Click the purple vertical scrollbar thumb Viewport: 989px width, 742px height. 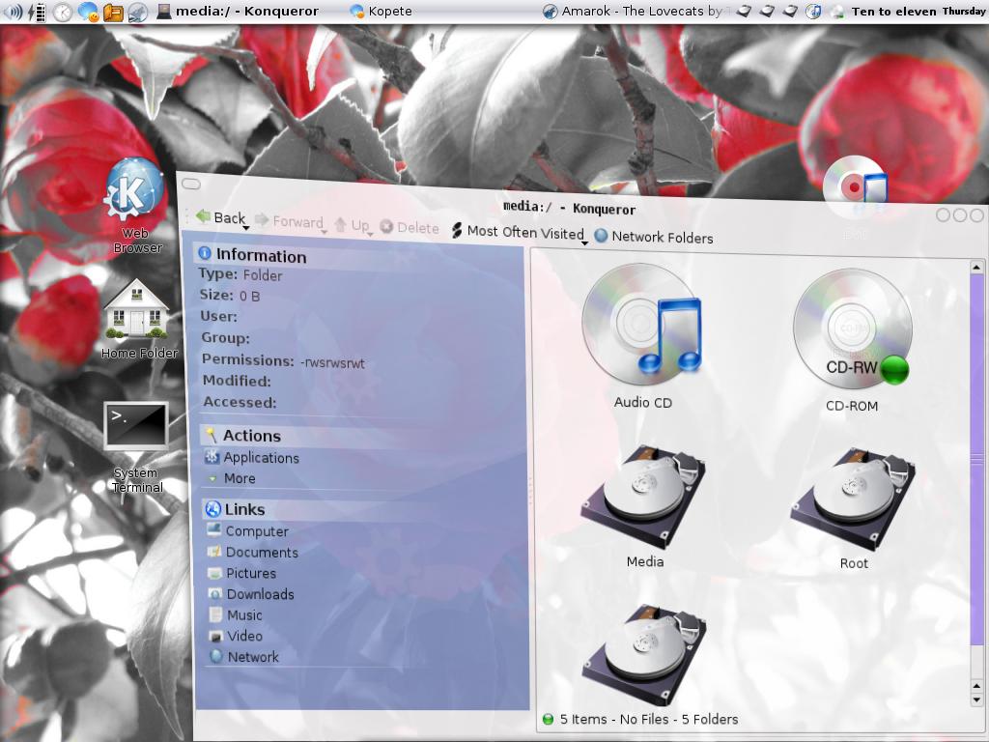(977, 459)
